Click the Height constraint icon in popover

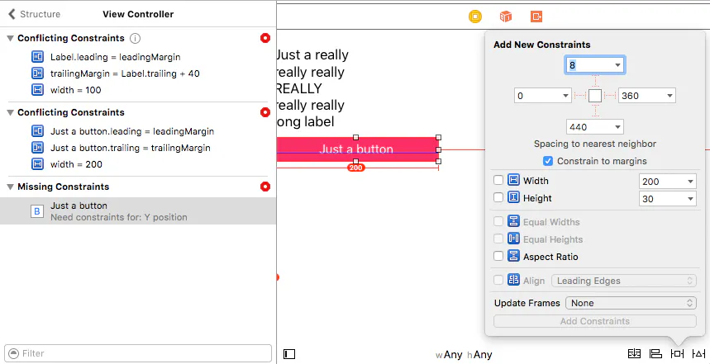tap(513, 197)
